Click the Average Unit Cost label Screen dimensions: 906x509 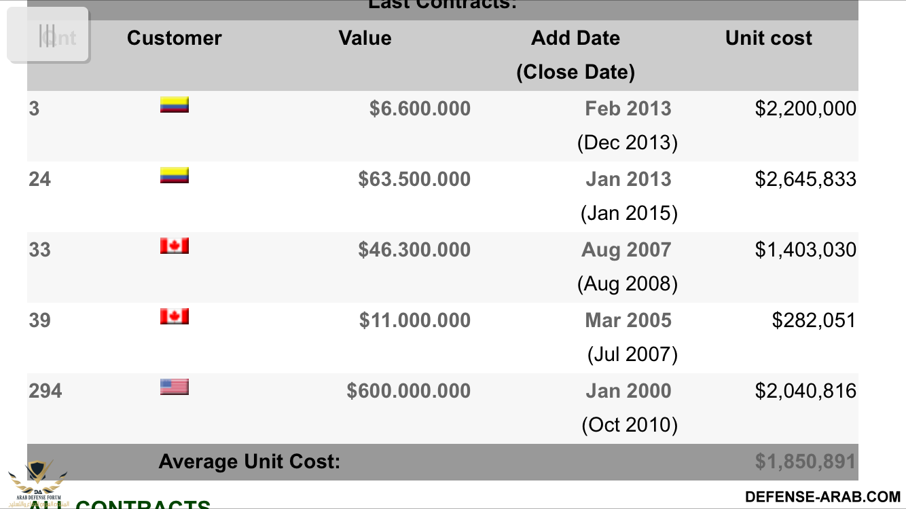249,461
